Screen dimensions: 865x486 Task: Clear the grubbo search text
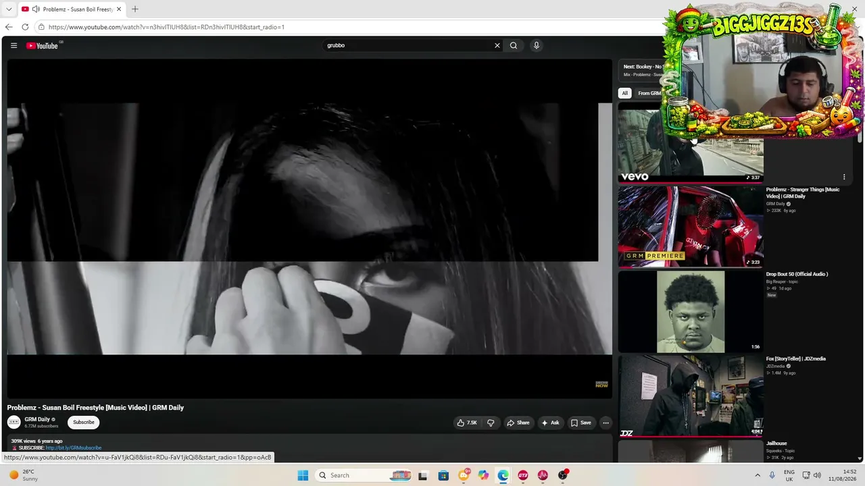pos(497,46)
